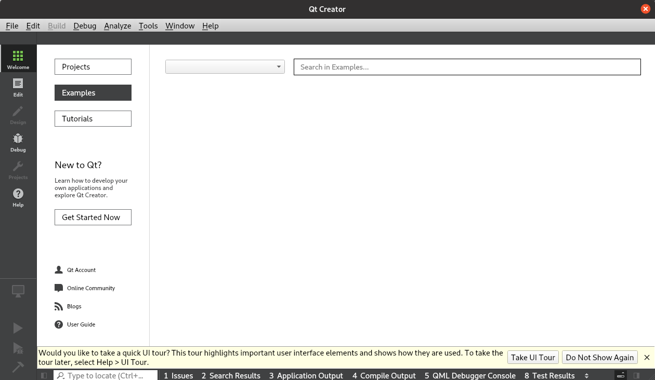Click the Blogs RSS icon
The image size is (655, 380).
point(59,306)
